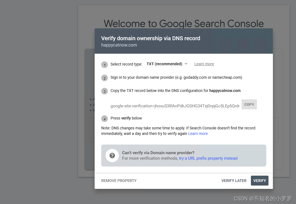Screen dimensions: 296x204
Task: Click the question mark help icon
Action: 112,156
